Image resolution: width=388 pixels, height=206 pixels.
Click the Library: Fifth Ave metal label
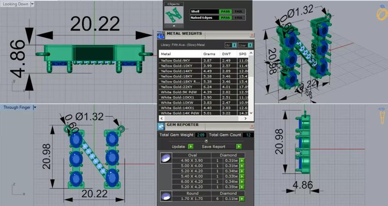183,45
